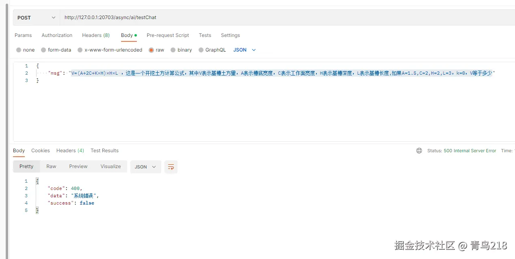Select x-www-form-urlencoded body type
The height and width of the screenshot is (259, 515).
(x=110, y=50)
